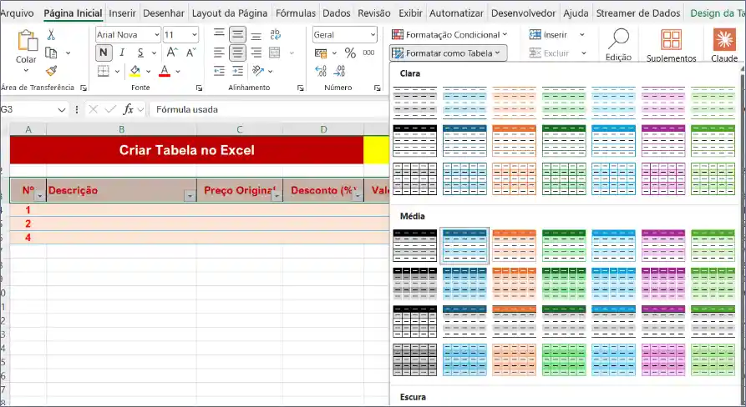Click the Orientation text angle icon
The image size is (746, 407).
point(258,71)
